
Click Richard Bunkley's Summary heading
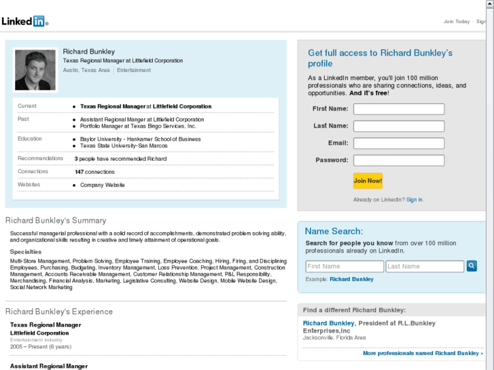56,221
